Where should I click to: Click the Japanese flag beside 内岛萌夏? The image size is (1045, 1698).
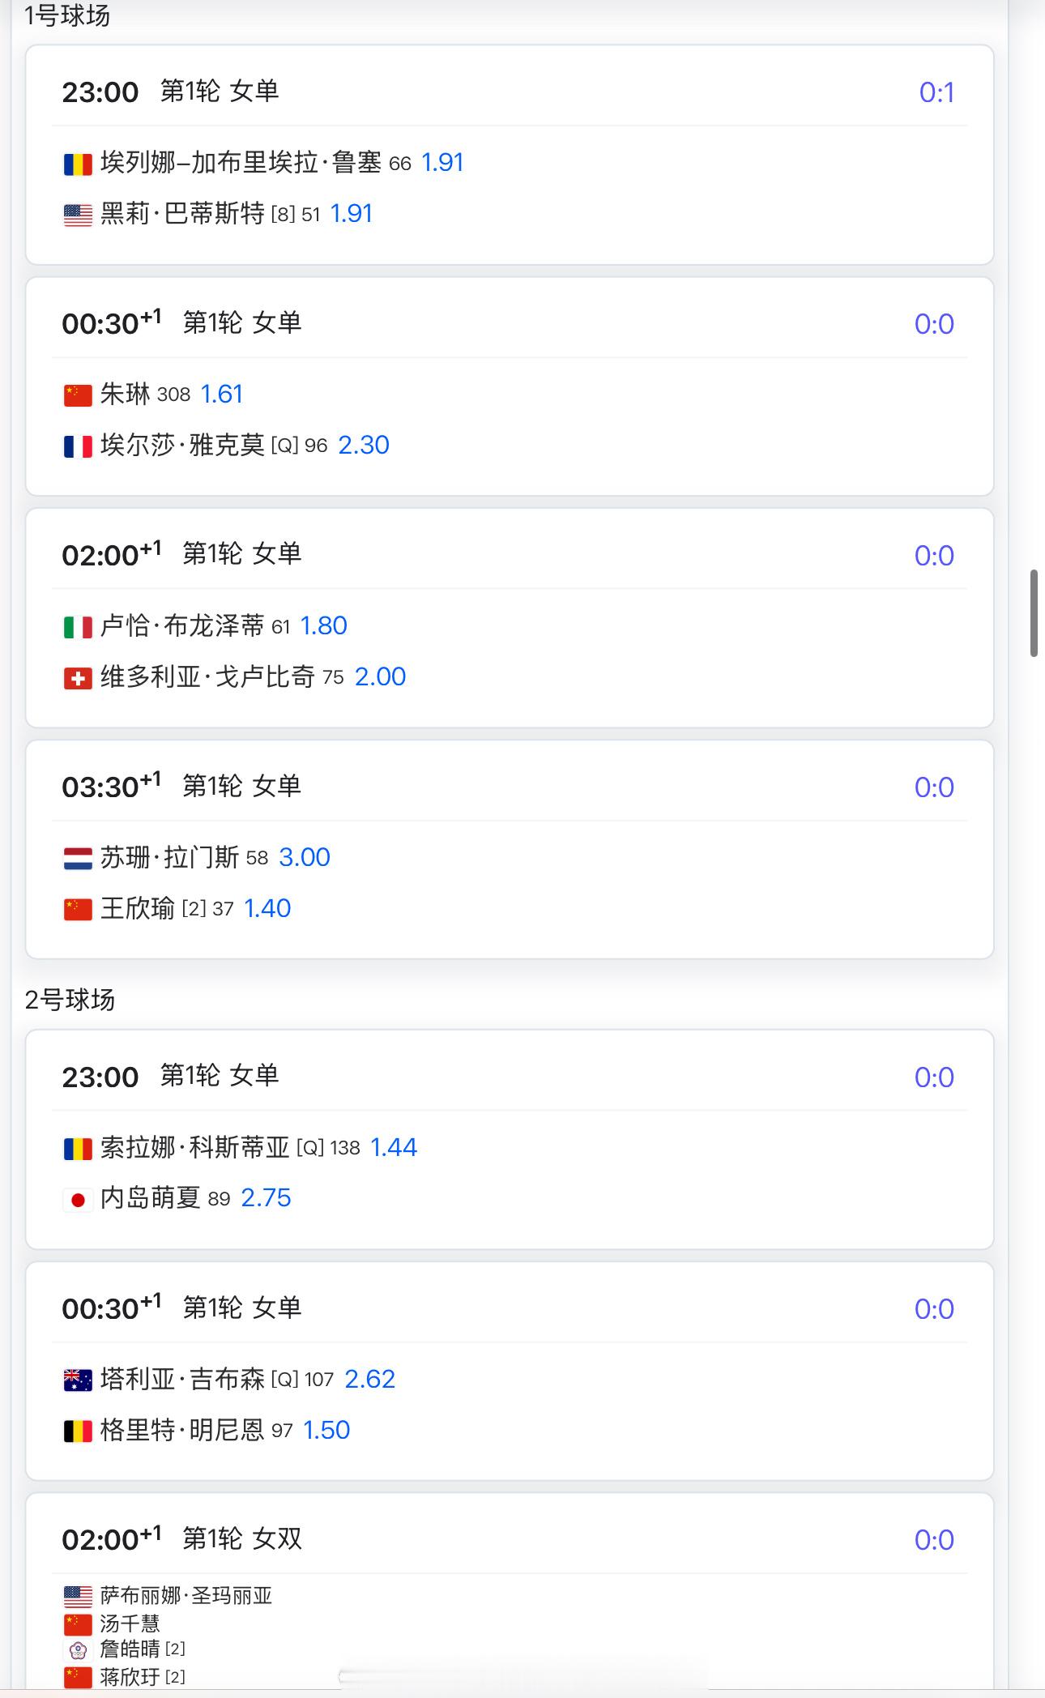pos(78,1200)
